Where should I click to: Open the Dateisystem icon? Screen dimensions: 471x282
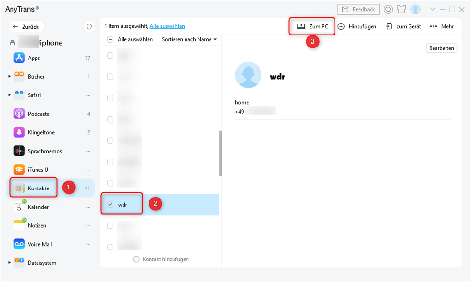tap(19, 262)
